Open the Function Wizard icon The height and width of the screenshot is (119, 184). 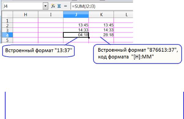point(53,6)
